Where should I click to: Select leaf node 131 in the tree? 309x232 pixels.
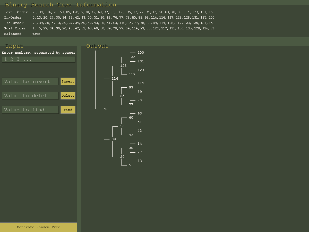tap(141, 61)
